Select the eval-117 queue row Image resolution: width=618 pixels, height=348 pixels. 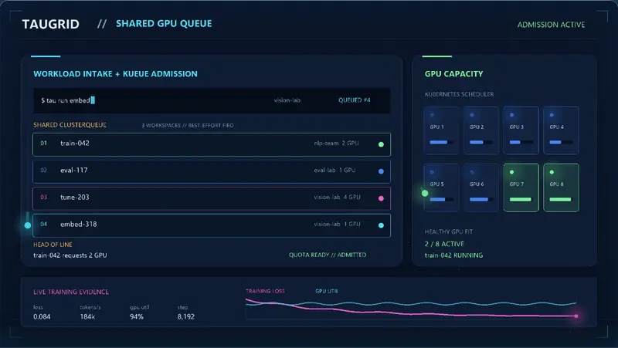(x=212, y=171)
